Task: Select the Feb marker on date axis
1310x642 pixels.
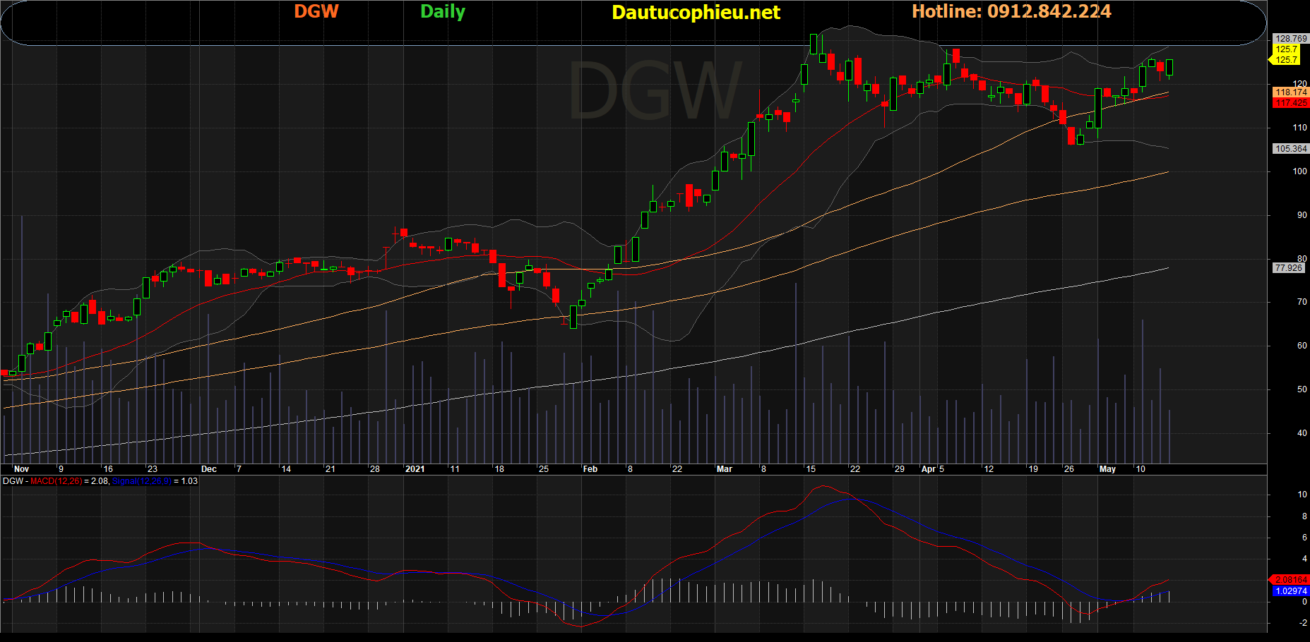Action: 590,469
